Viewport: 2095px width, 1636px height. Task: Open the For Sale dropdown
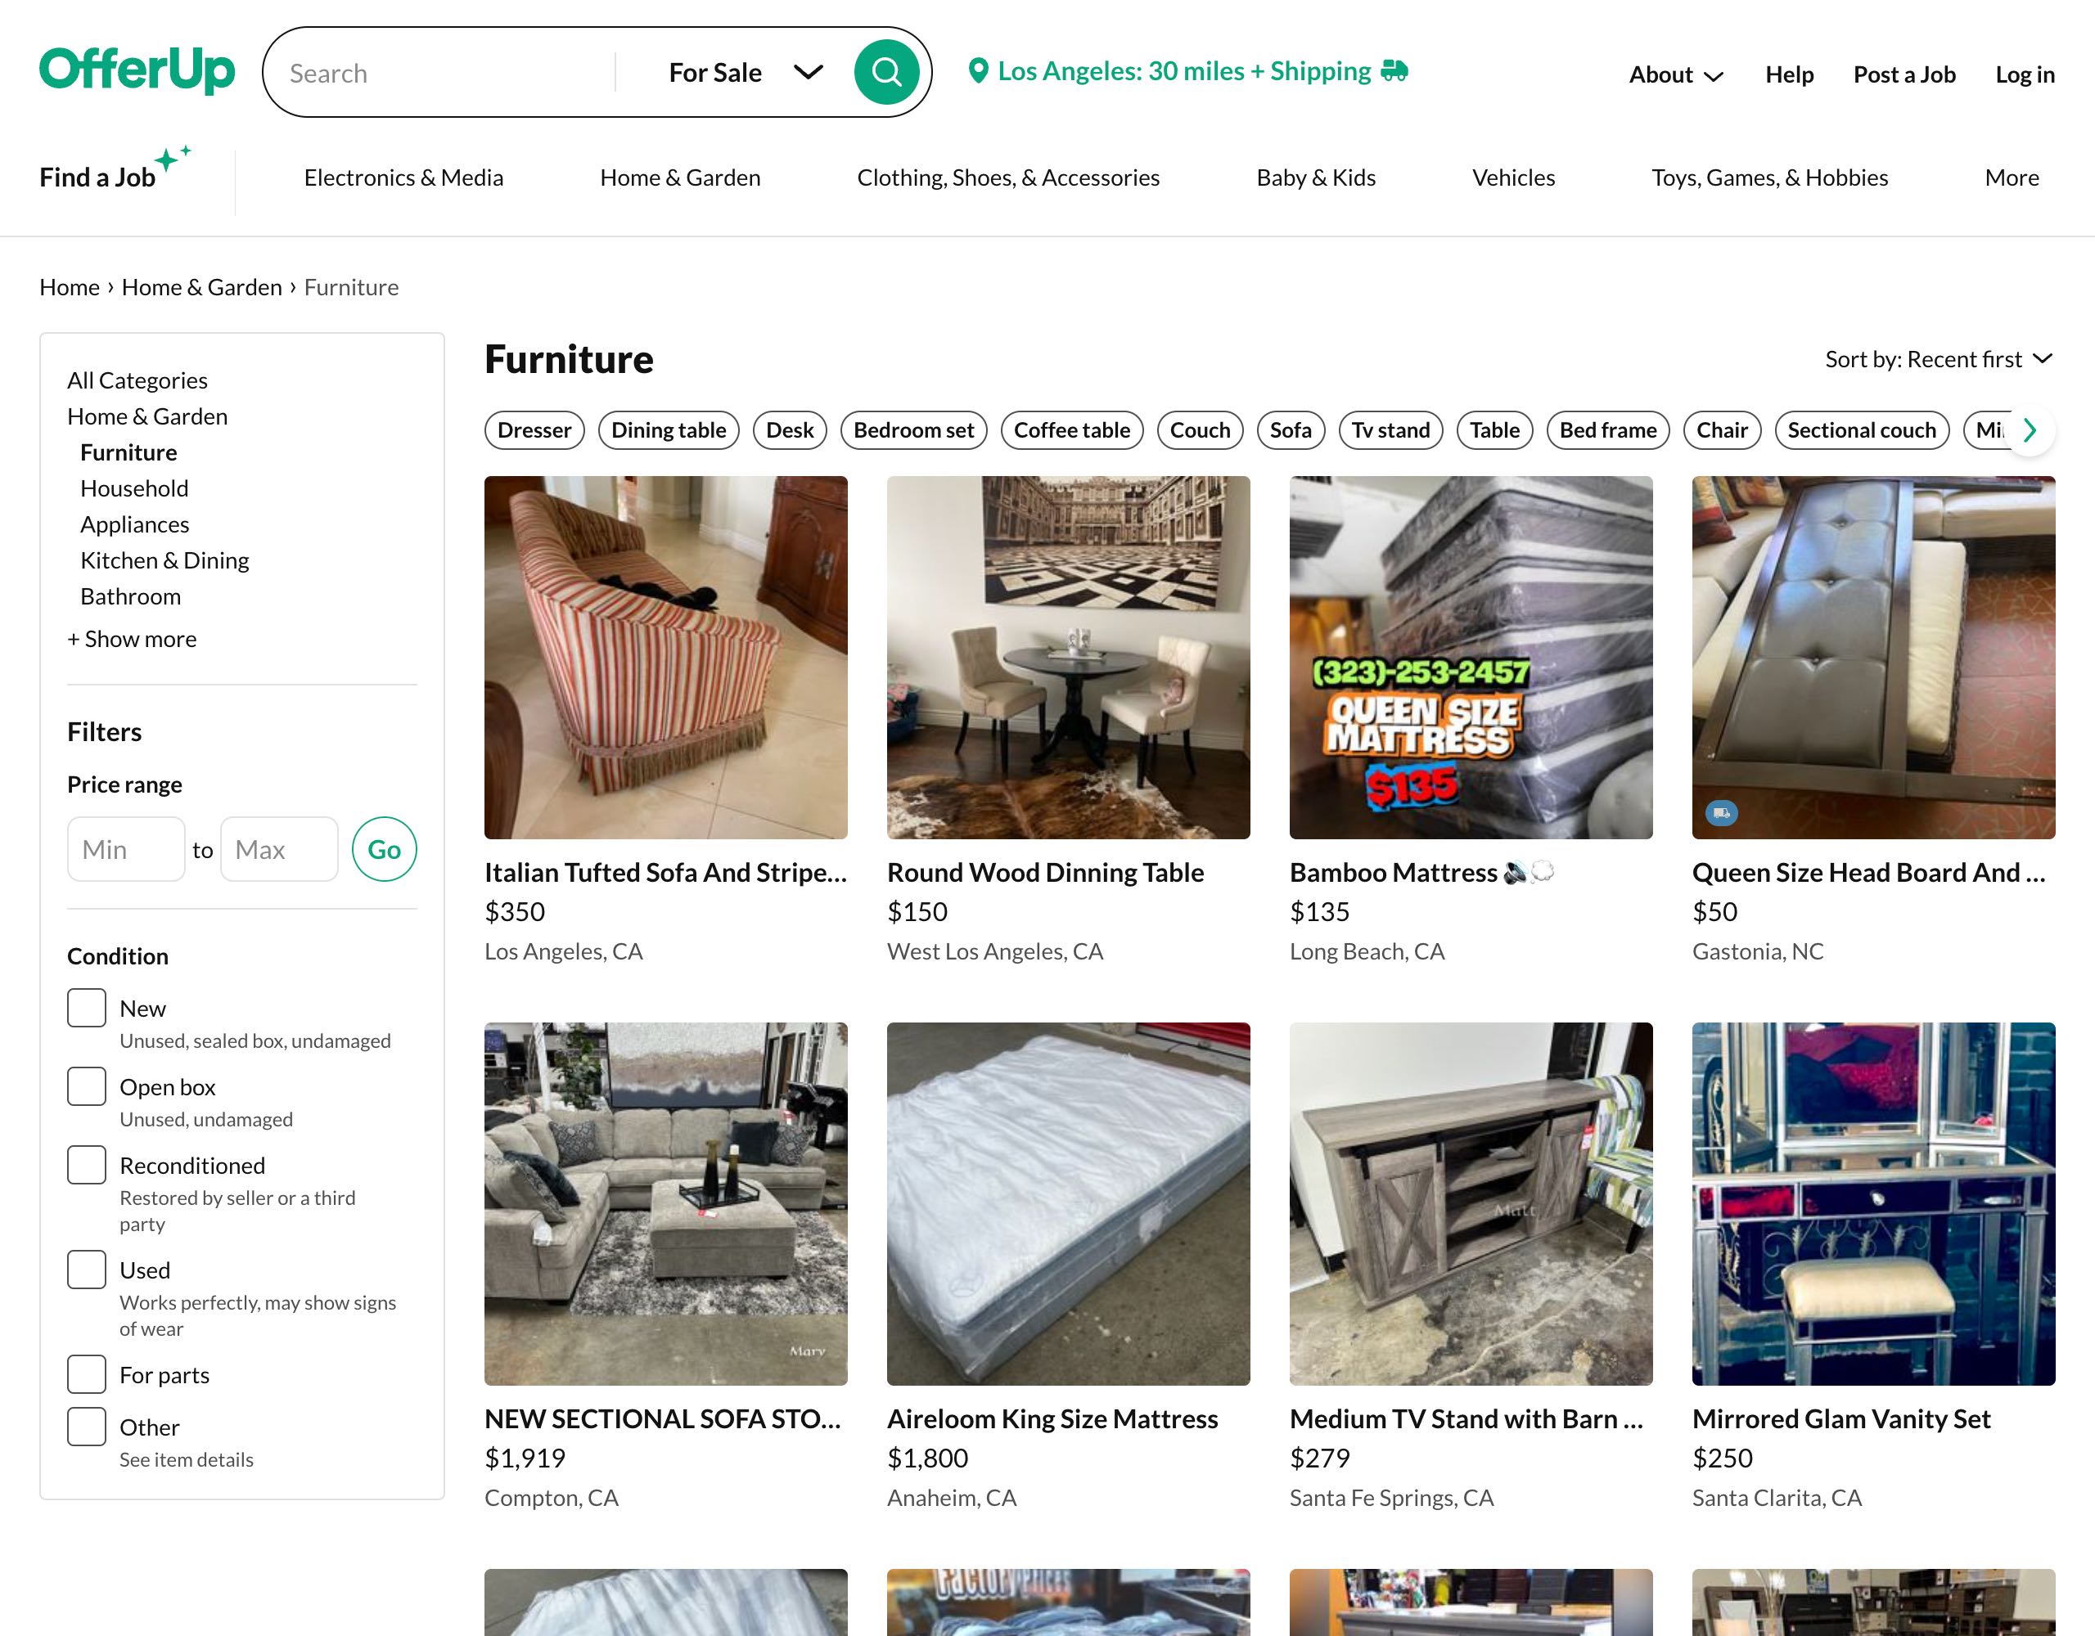pyautogui.click(x=743, y=71)
